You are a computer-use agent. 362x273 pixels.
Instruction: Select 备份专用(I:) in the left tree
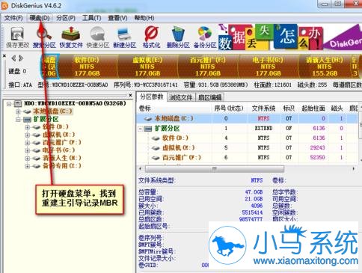coord(61,166)
